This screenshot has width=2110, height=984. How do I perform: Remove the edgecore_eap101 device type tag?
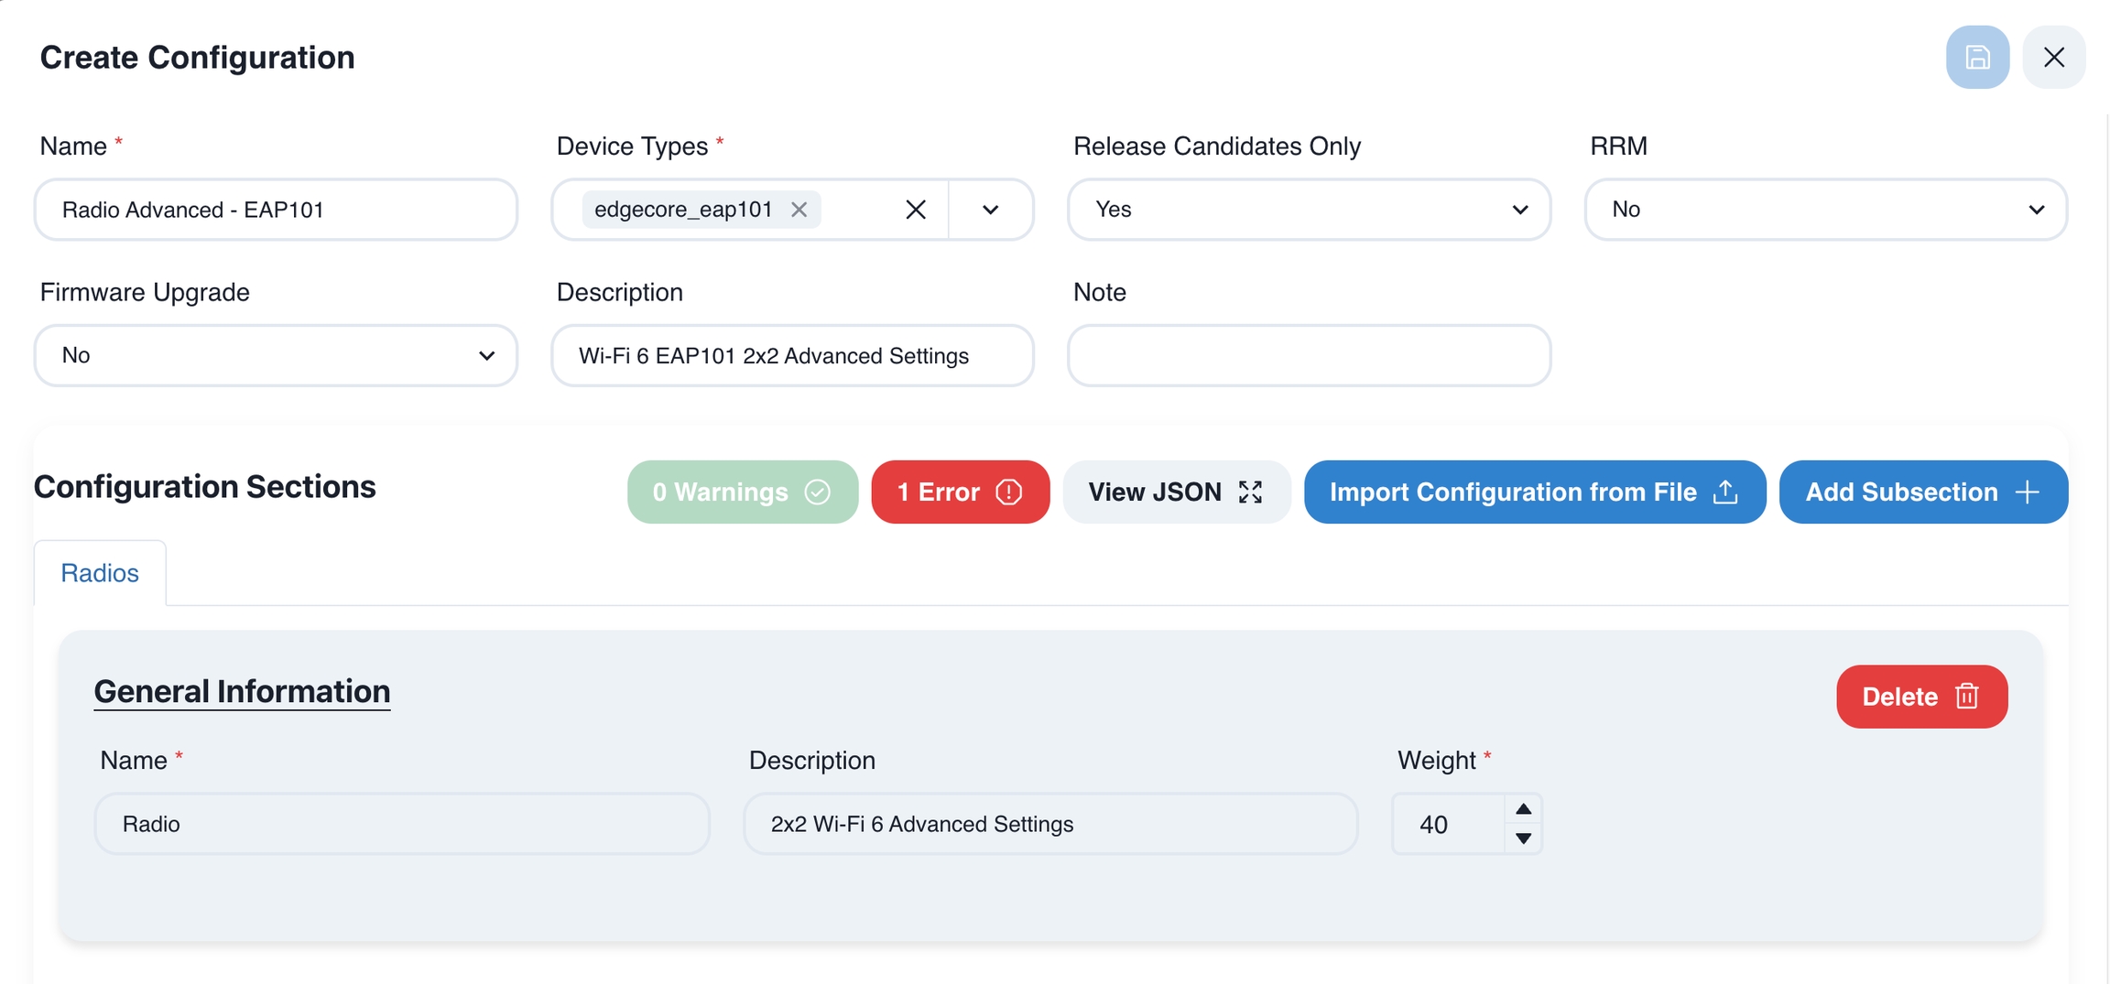pos(799,210)
